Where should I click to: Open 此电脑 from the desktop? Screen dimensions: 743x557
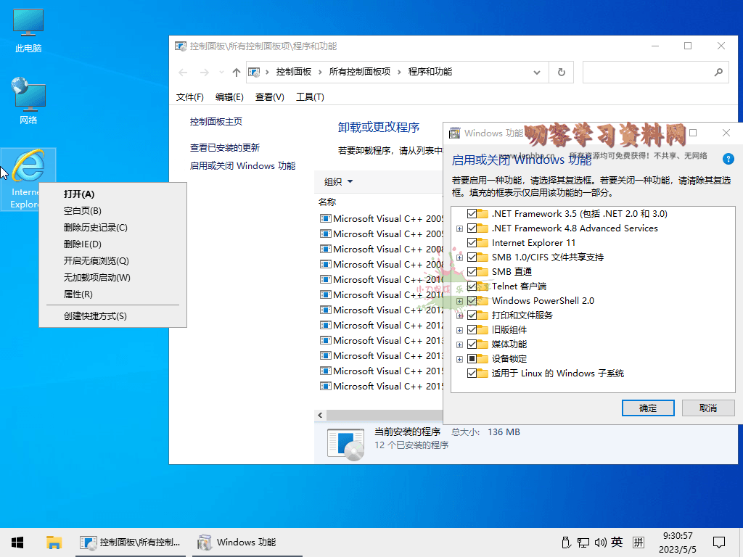click(x=27, y=29)
